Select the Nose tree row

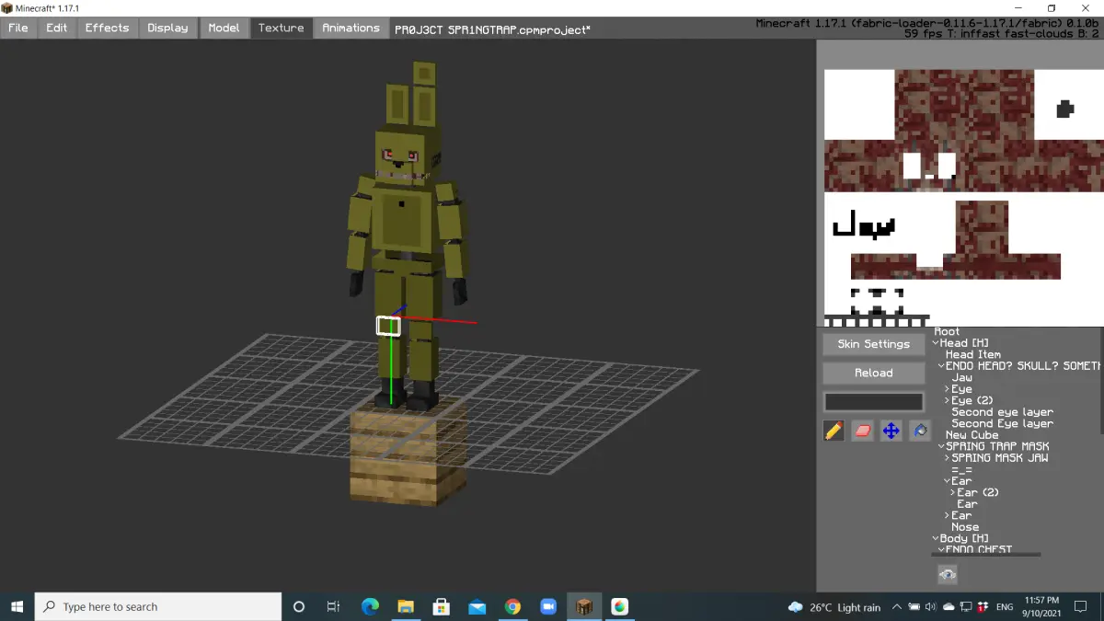(965, 527)
